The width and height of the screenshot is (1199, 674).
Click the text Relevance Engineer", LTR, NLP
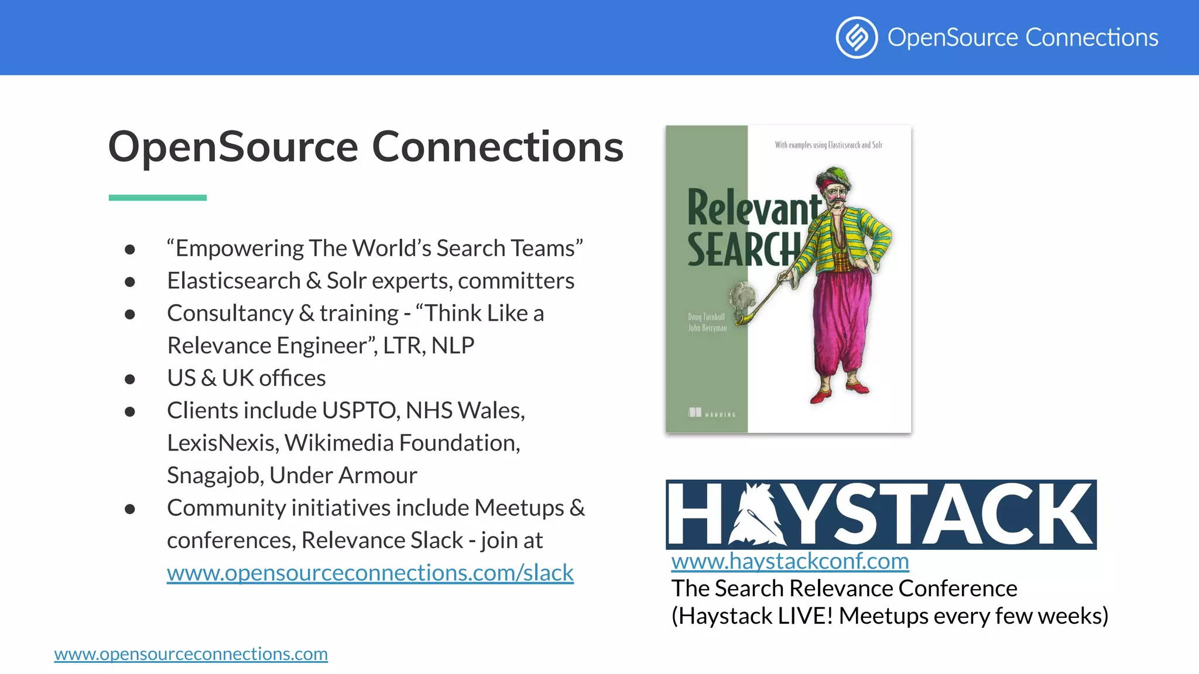(320, 346)
